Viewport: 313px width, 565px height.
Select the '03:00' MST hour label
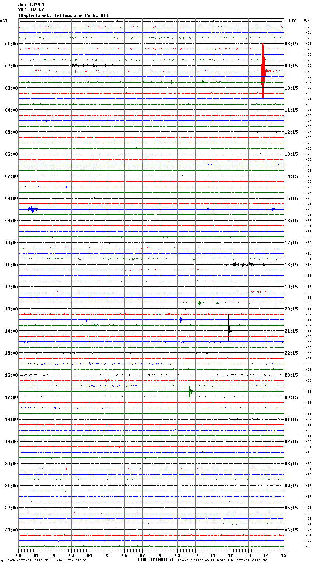coord(11,88)
